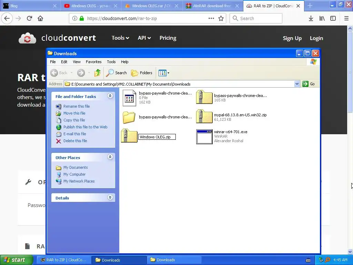
Task: Open Firefox hamburger menu
Action: pos(346,19)
